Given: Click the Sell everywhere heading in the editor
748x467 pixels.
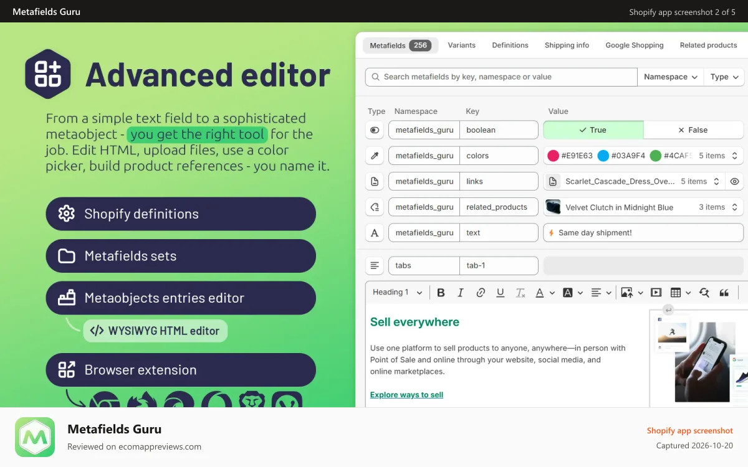Looking at the screenshot, I should pos(415,322).
